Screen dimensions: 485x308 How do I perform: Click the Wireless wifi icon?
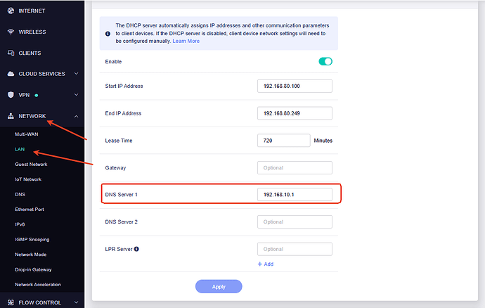point(11,32)
